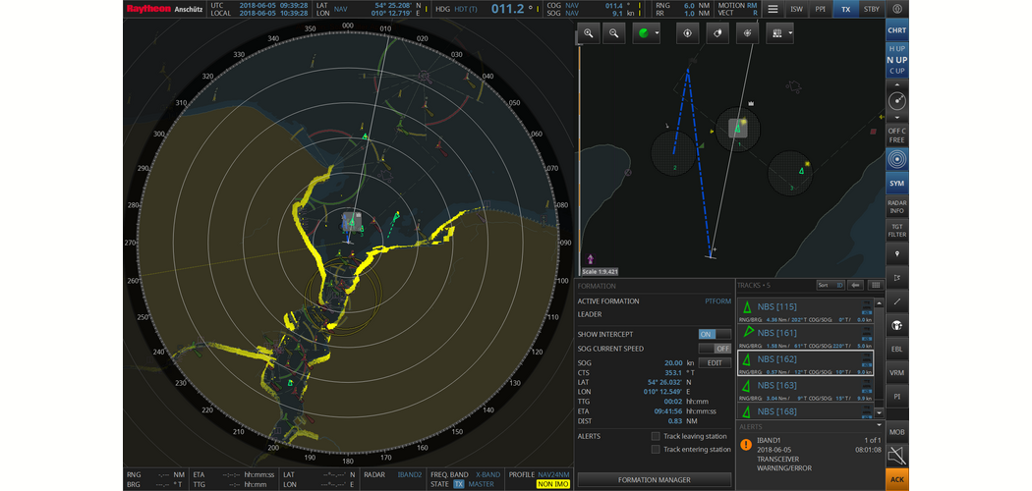
Task: Click the off-center radar dial icon
Action: (x=897, y=101)
